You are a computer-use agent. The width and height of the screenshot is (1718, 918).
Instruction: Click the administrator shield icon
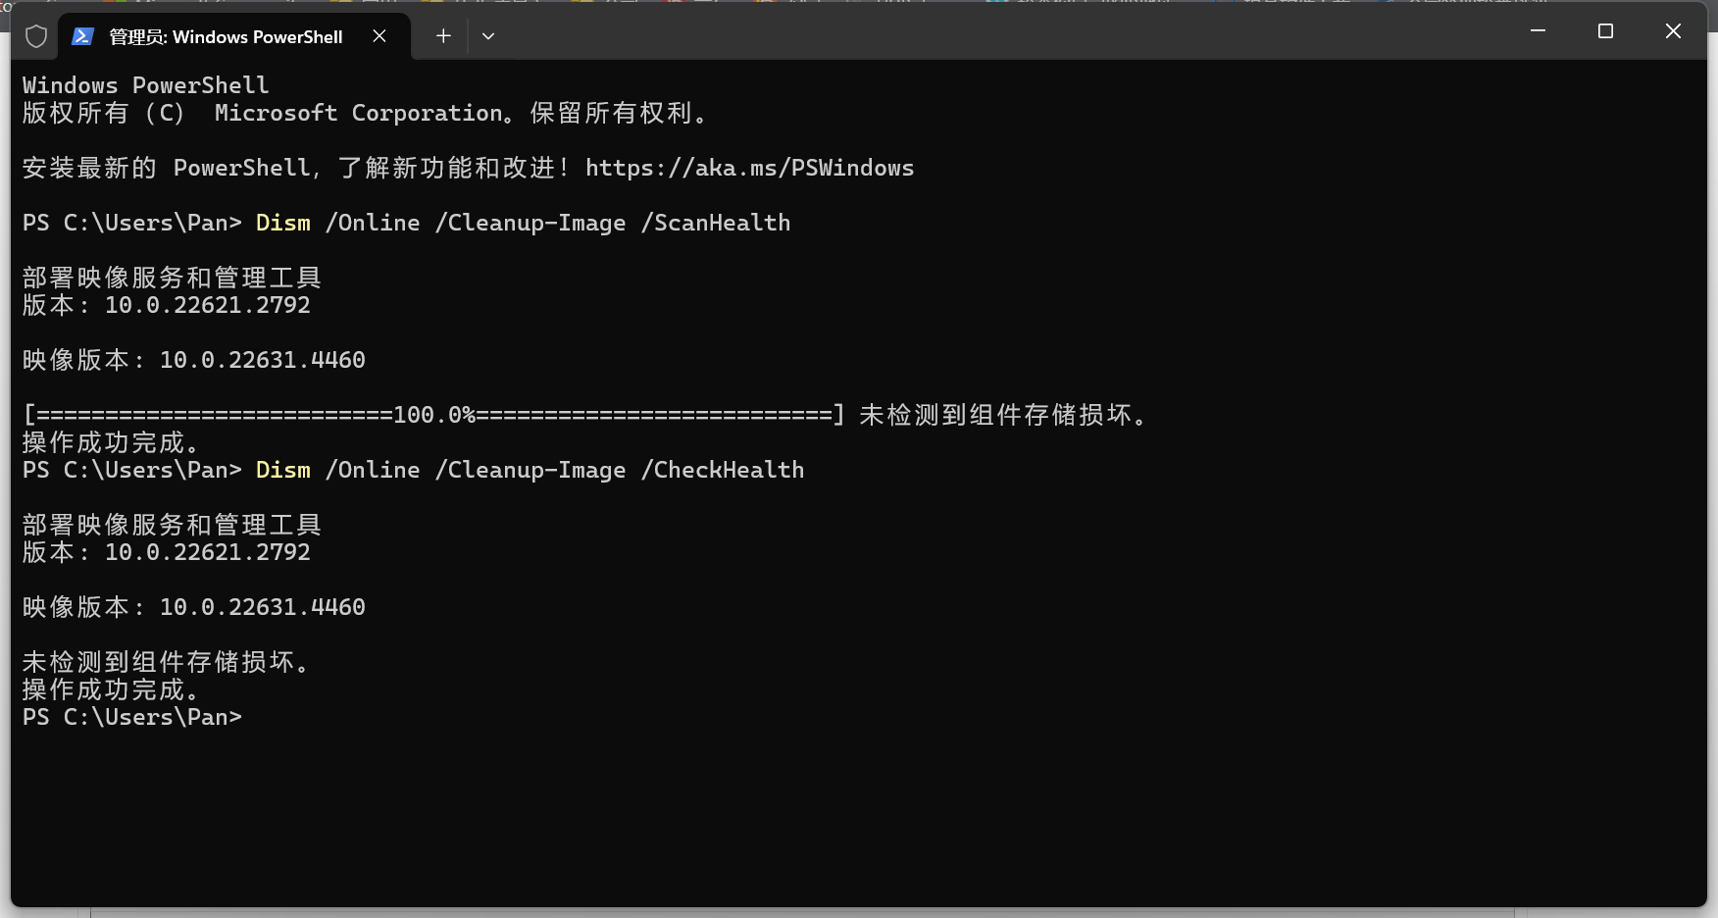point(36,36)
